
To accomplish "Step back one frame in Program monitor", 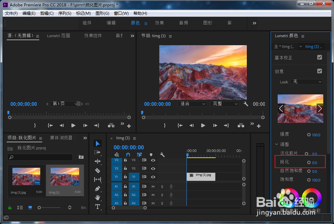I will 191,126.
